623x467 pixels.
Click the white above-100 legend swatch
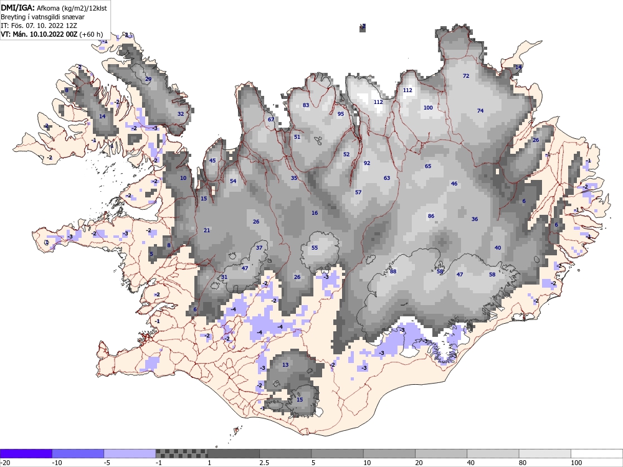click(597, 453)
